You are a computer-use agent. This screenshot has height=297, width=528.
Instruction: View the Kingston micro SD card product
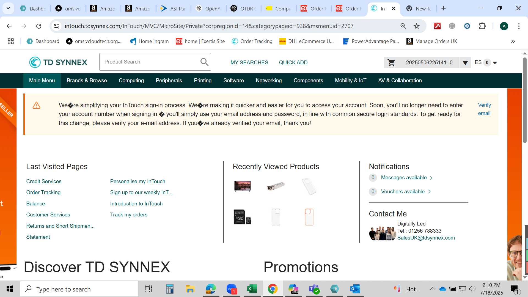242,217
